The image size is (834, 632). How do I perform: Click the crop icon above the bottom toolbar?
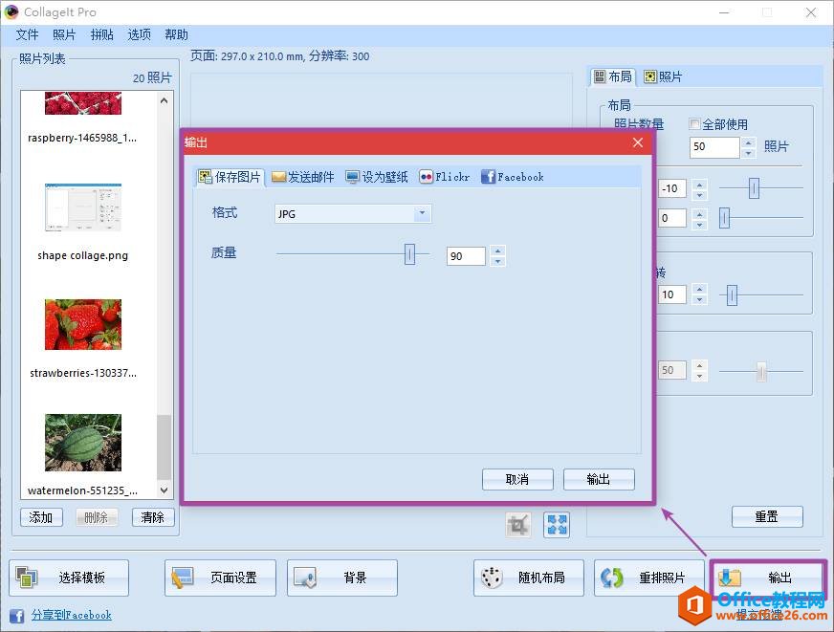tap(517, 524)
